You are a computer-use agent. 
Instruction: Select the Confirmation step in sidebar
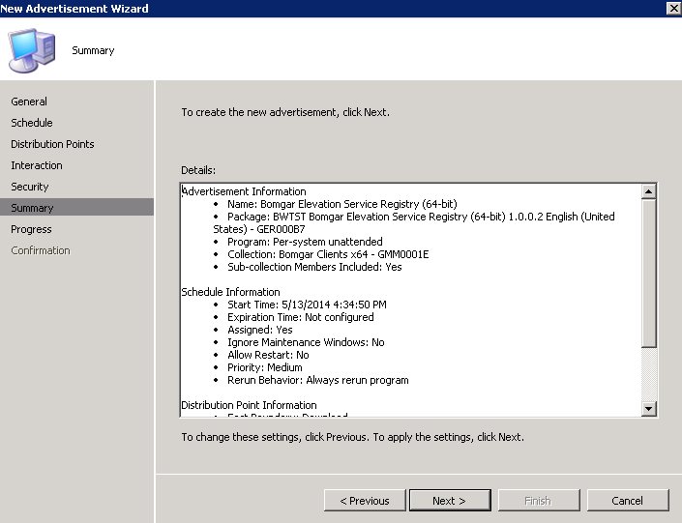tap(41, 250)
